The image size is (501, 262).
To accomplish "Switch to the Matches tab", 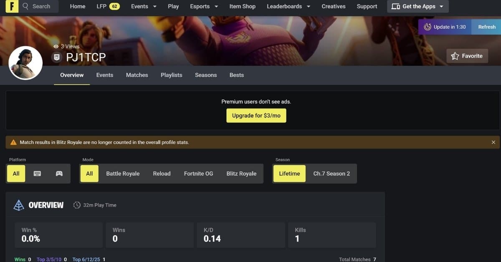I will coord(137,75).
